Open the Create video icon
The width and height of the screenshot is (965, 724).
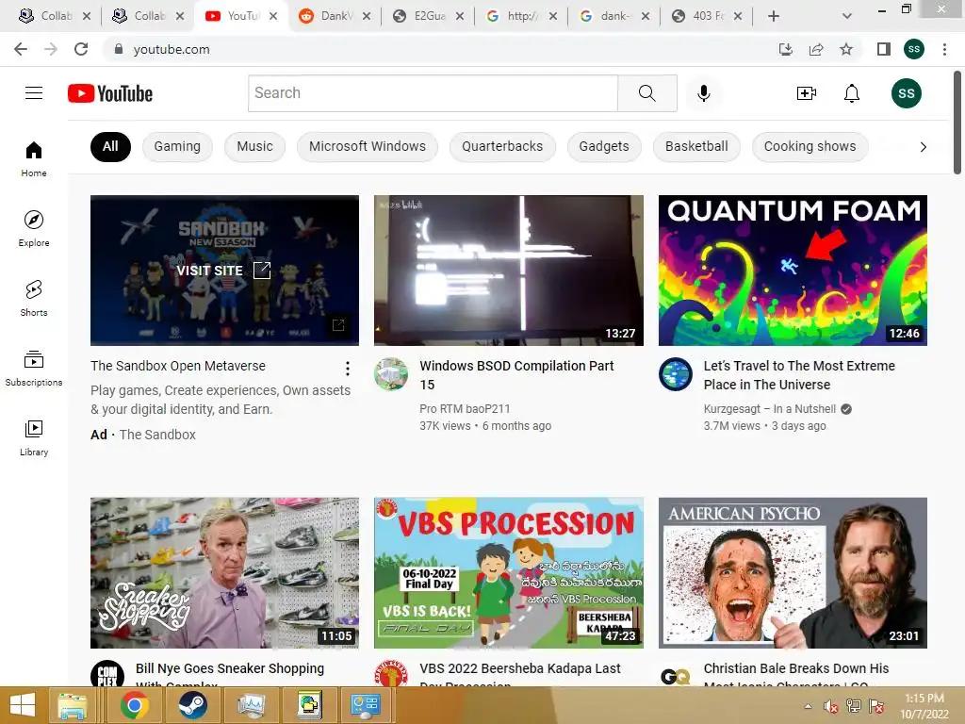click(x=806, y=93)
